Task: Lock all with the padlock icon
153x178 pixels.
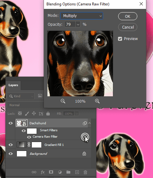Action: (48, 113)
